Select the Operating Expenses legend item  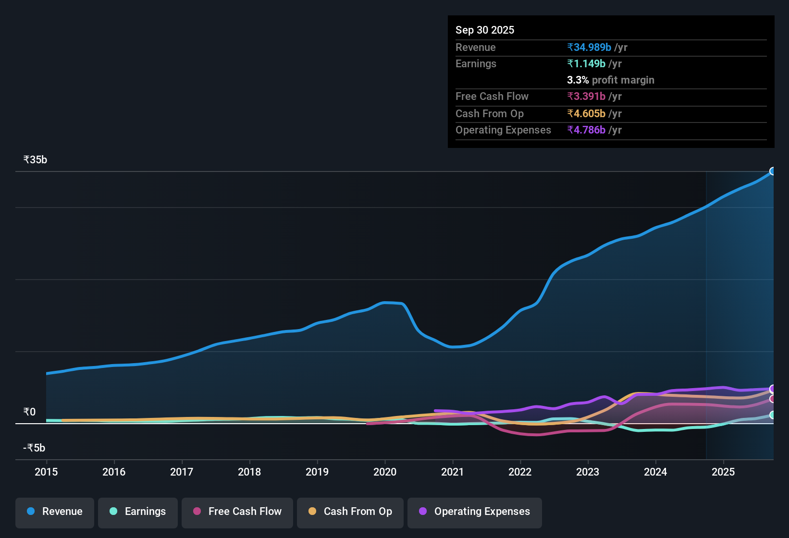pos(474,512)
